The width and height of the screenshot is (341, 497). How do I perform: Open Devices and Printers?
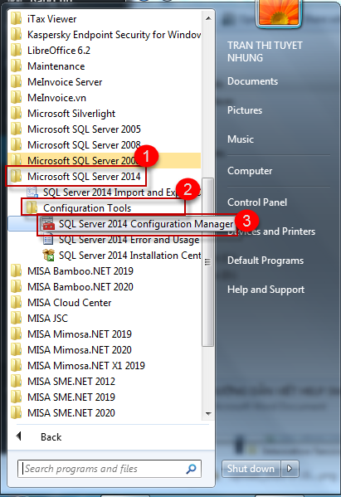coord(271,231)
